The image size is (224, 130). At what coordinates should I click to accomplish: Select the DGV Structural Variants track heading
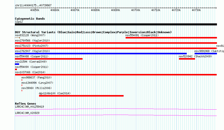tap(93, 32)
